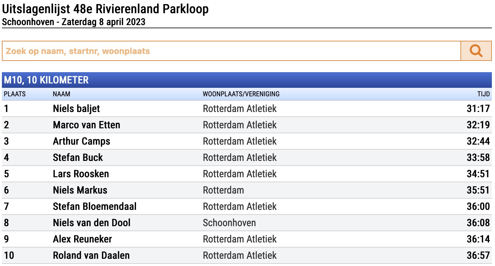This screenshot has width=495, height=266.
Task: Select runner Stefan Buck
Action: point(78,157)
